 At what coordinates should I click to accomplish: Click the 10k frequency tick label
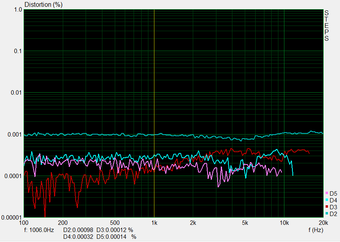(x=284, y=223)
